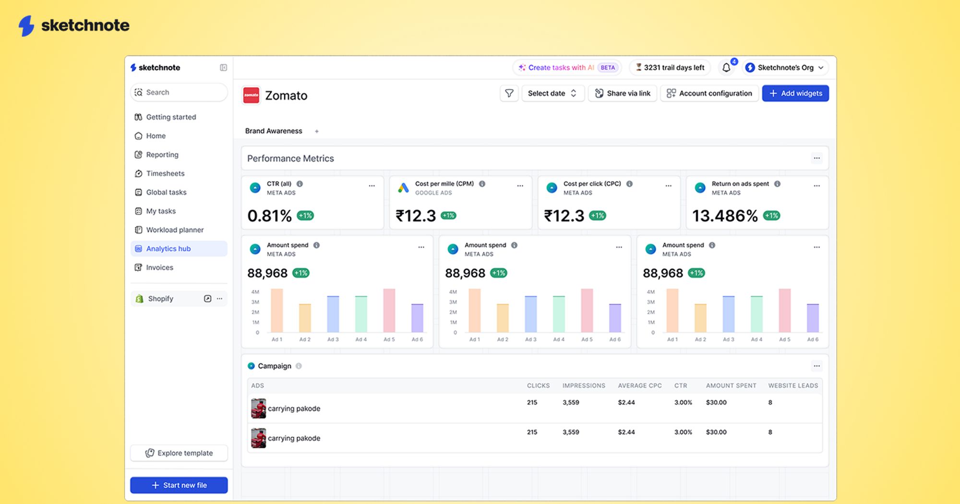Click first carrying pakode ad thumbnail
The height and width of the screenshot is (504, 960).
click(258, 408)
